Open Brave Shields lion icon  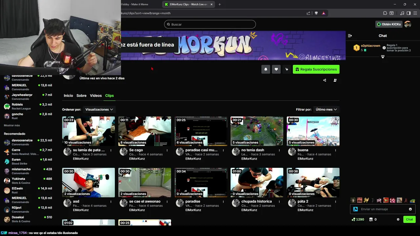(x=316, y=13)
